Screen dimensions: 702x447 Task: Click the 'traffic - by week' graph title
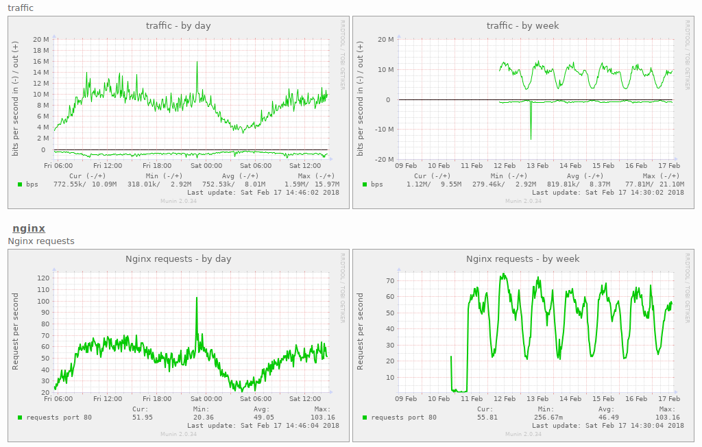[522, 25]
